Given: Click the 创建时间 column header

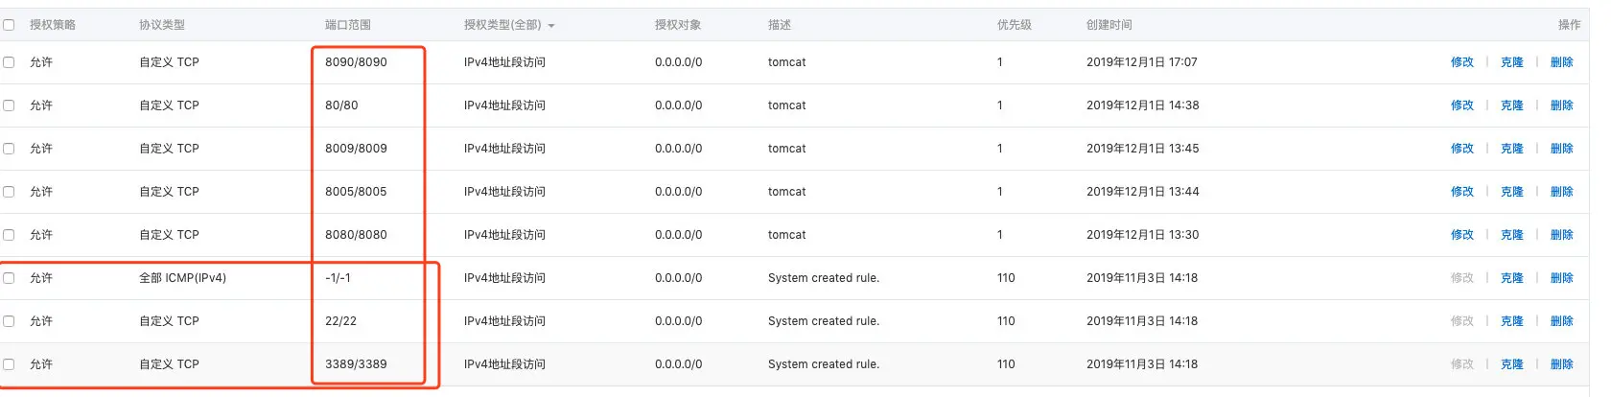Looking at the screenshot, I should [1109, 25].
